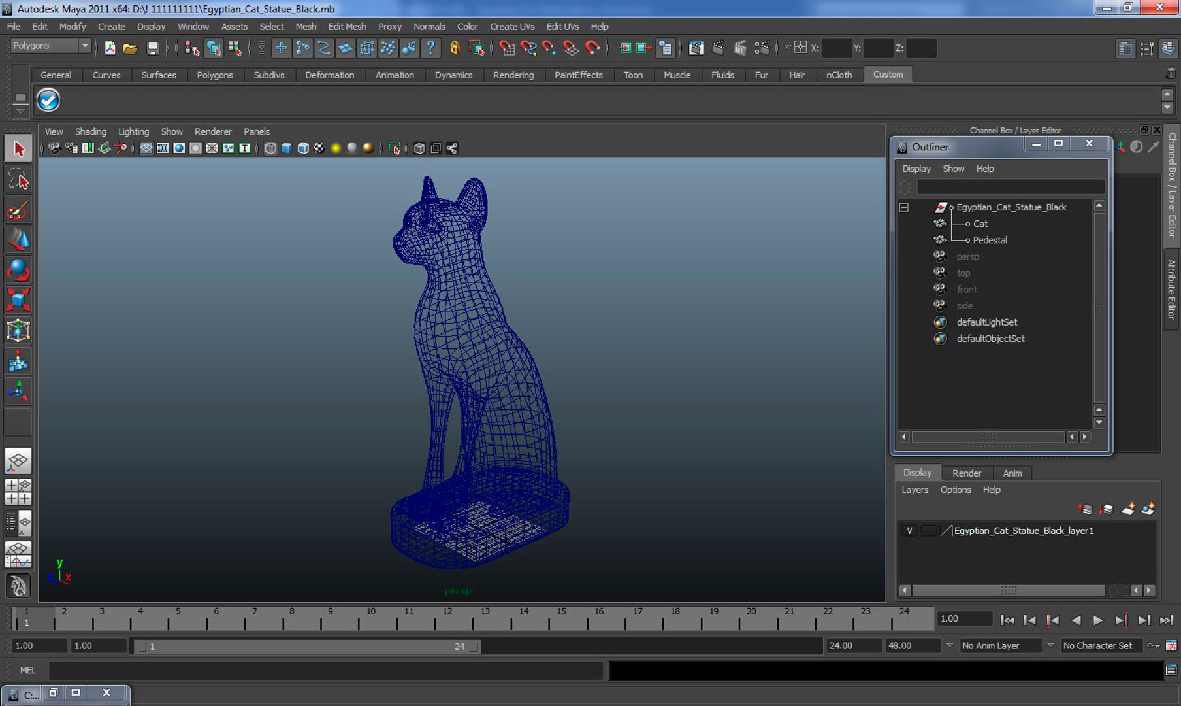This screenshot has height=706, width=1181.
Task: Enable smooth shade all in viewport
Action: (x=286, y=148)
